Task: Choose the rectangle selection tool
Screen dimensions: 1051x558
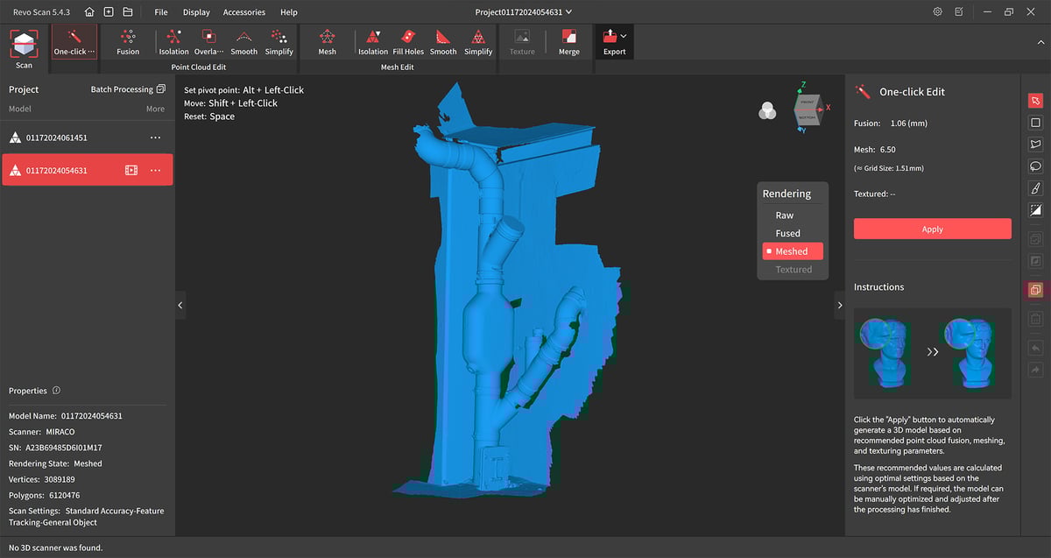Action: (x=1035, y=123)
